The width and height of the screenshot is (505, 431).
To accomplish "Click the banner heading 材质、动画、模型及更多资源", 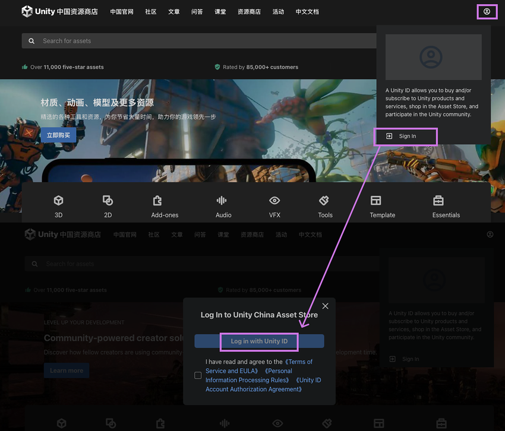I will click(97, 103).
